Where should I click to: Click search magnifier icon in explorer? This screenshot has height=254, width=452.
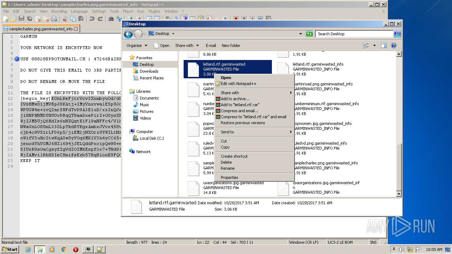pyautogui.click(x=397, y=34)
